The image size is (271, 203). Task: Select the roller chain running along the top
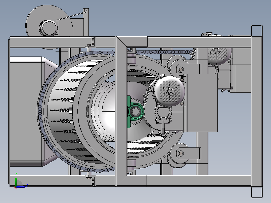[164, 52]
